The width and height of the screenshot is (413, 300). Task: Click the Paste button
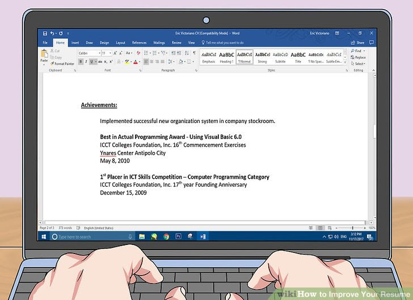tap(44, 57)
